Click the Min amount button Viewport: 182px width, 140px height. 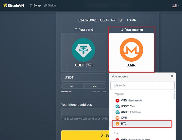(72, 86)
